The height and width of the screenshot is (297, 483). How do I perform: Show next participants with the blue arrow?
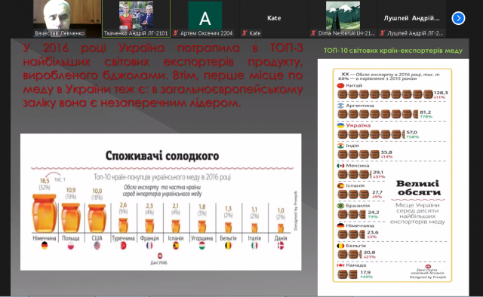(458, 18)
